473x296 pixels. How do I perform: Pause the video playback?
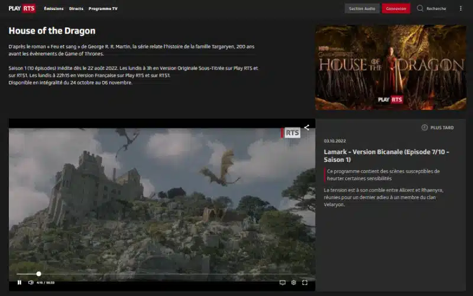(x=20, y=282)
